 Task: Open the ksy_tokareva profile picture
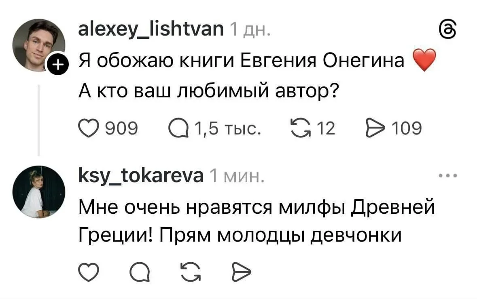[39, 192]
